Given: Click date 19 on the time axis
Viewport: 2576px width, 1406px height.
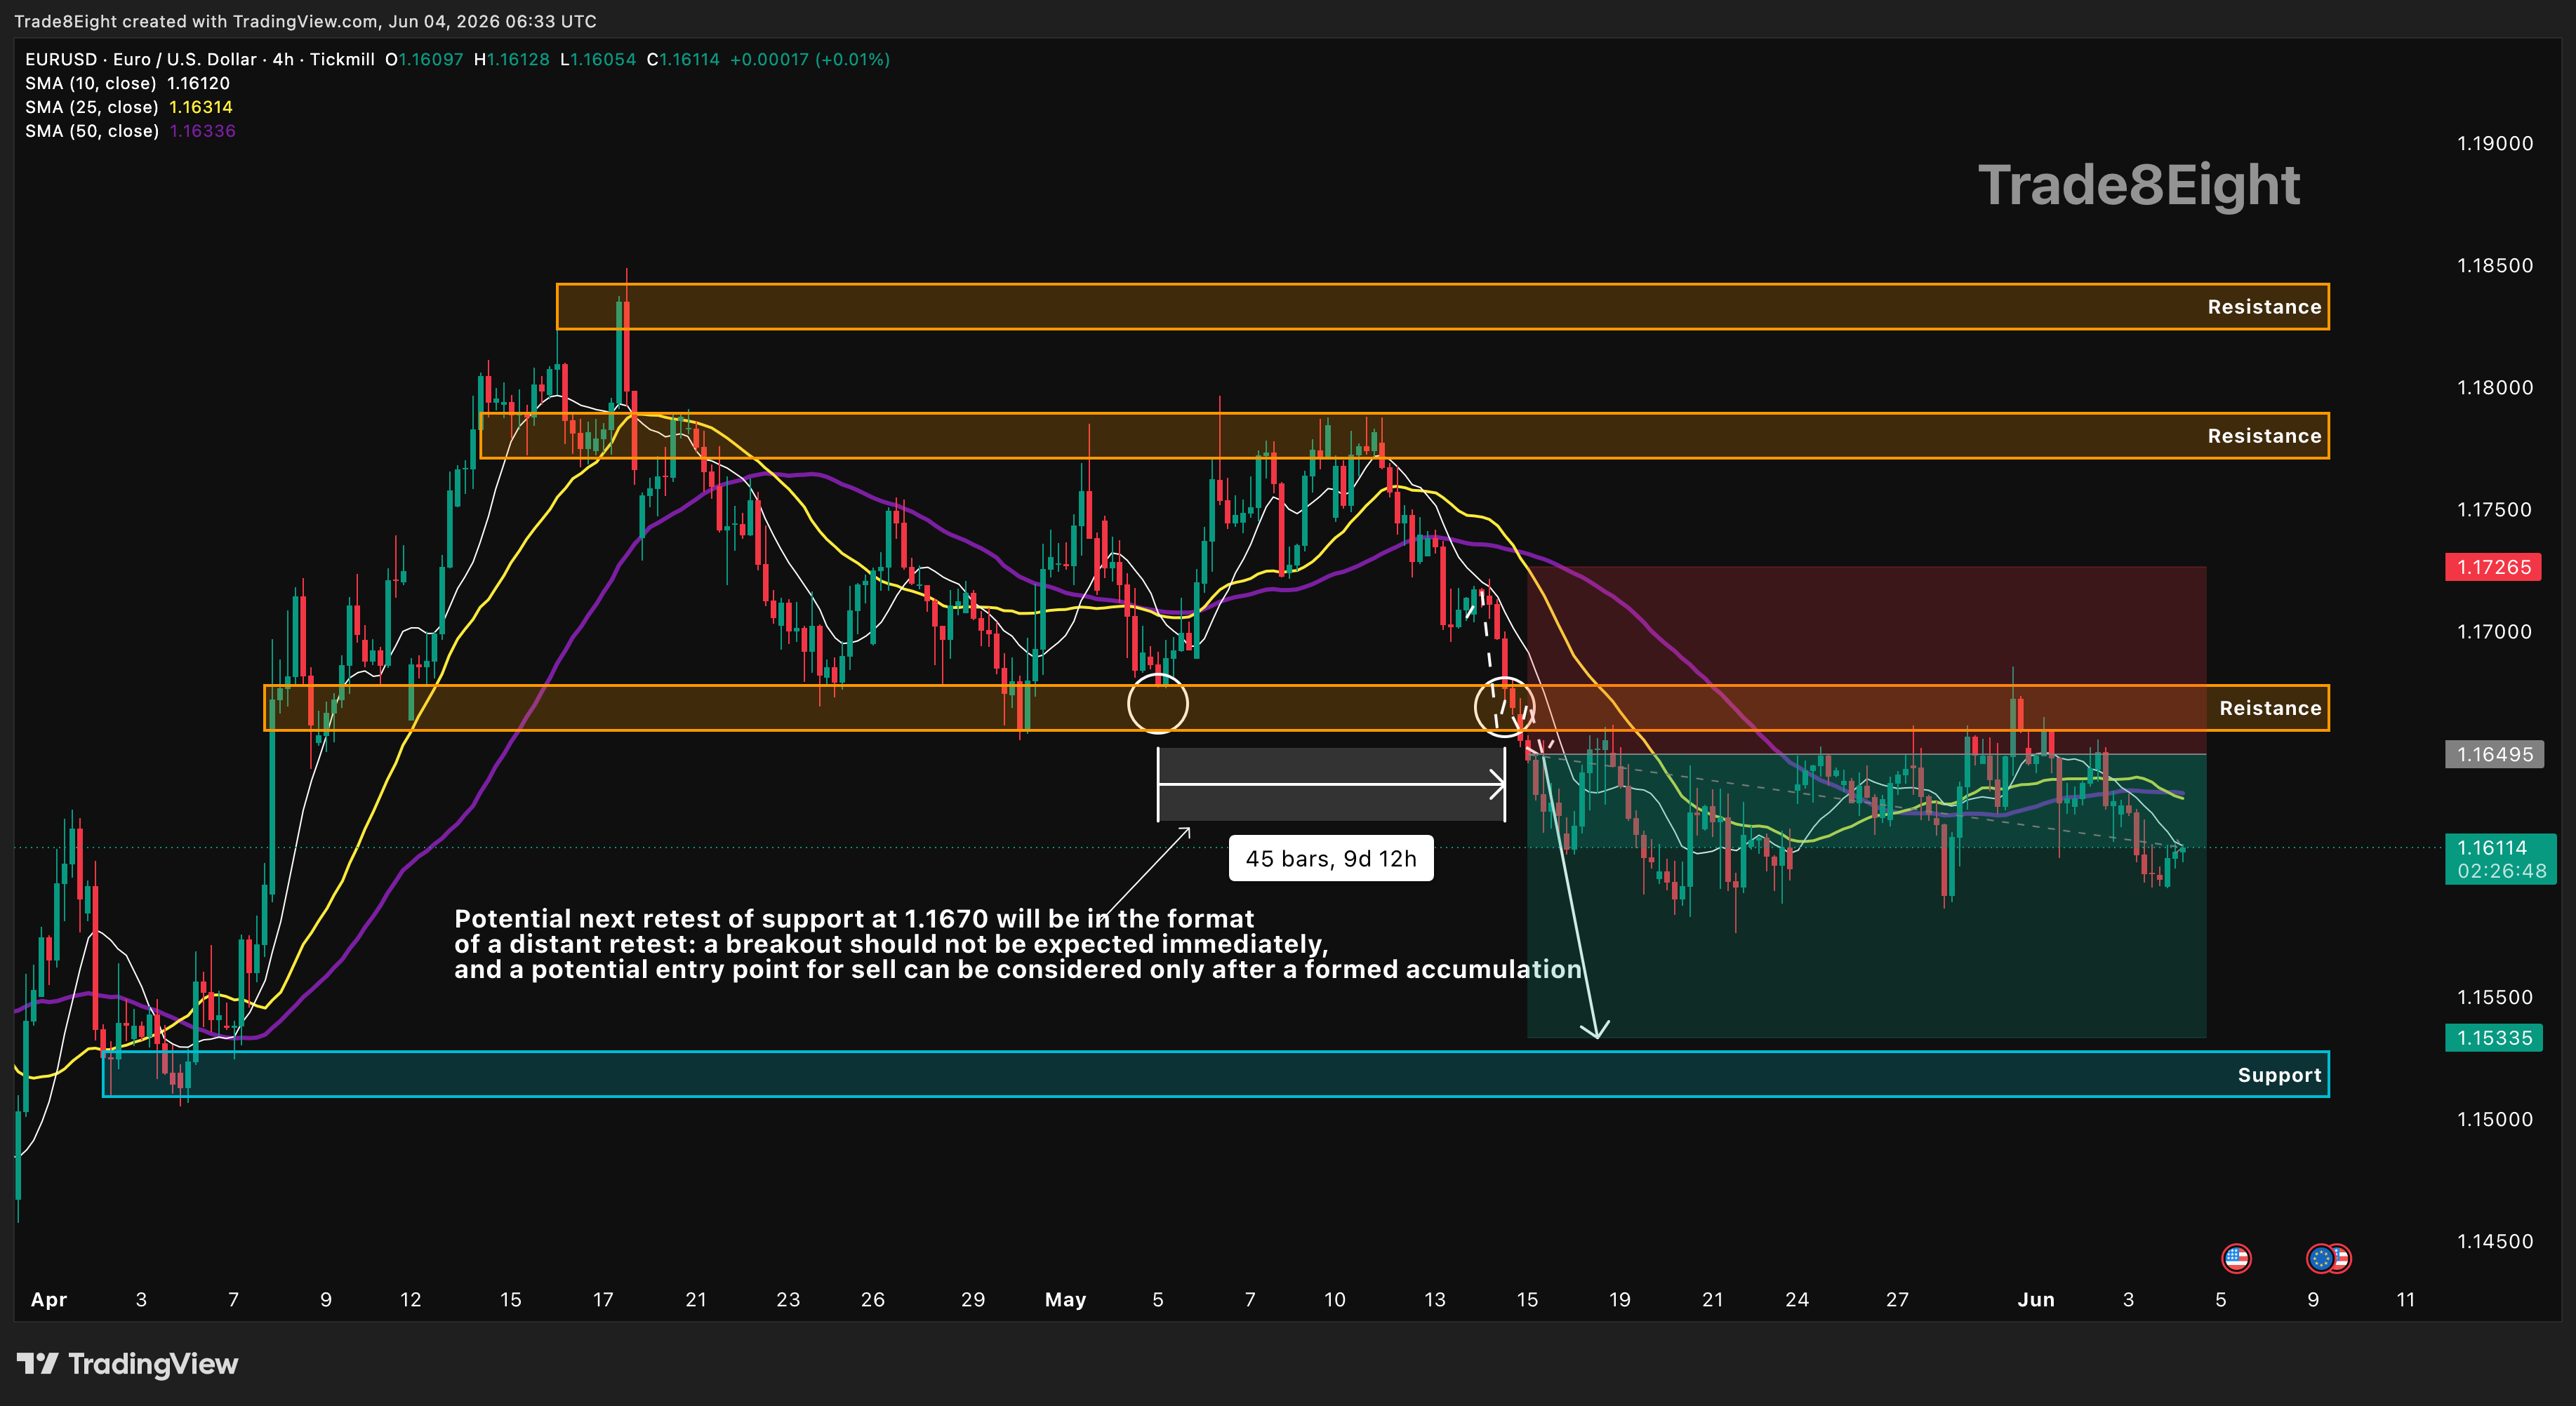Looking at the screenshot, I should pyautogui.click(x=1620, y=1300).
